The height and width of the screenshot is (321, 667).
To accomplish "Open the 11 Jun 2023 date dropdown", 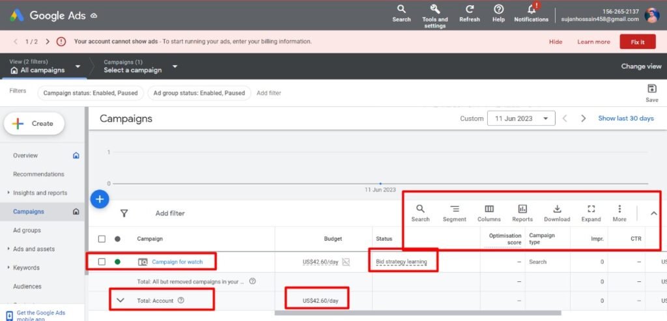I will pyautogui.click(x=521, y=119).
